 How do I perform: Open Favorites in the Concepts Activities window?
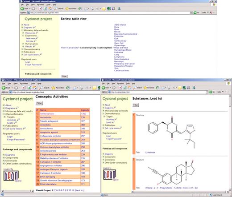pos(58,88)
